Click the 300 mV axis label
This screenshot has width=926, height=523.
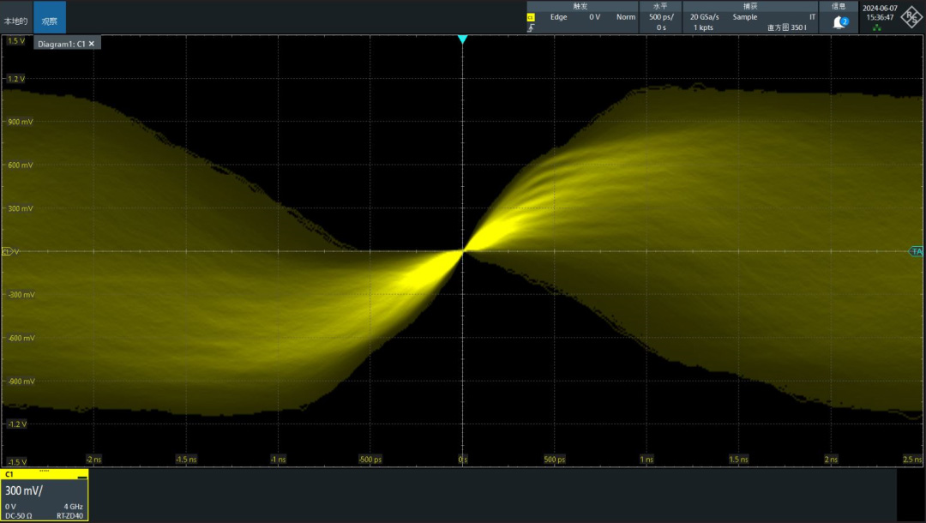(x=20, y=208)
